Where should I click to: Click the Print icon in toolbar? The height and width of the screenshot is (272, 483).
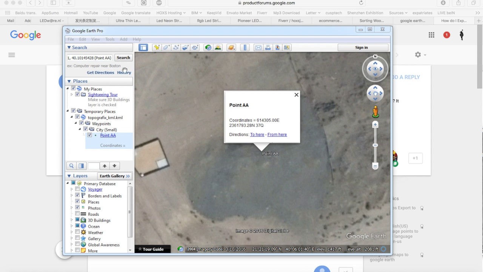[268, 48]
